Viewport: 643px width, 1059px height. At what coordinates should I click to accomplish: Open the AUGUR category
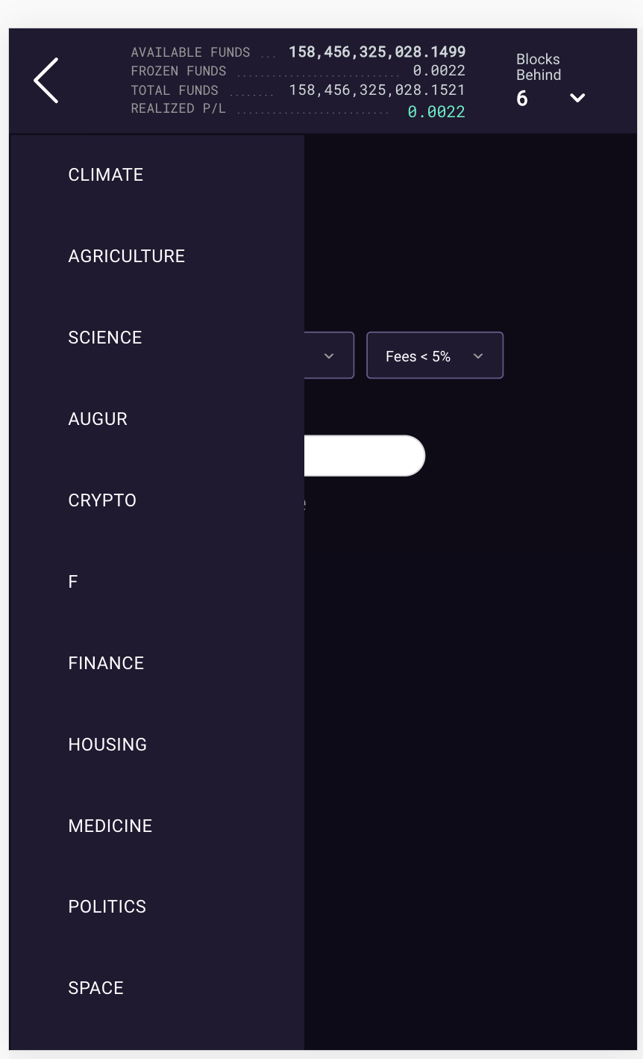(x=98, y=419)
